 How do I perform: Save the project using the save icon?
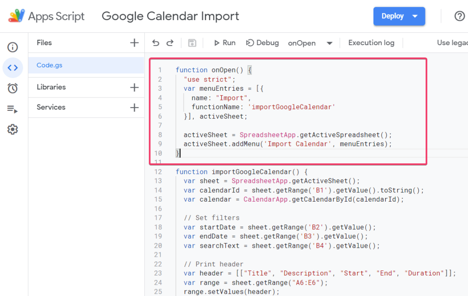192,42
